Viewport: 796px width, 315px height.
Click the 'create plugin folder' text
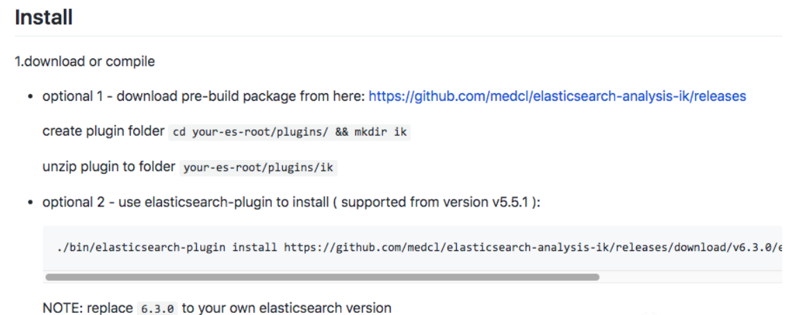[x=103, y=131]
